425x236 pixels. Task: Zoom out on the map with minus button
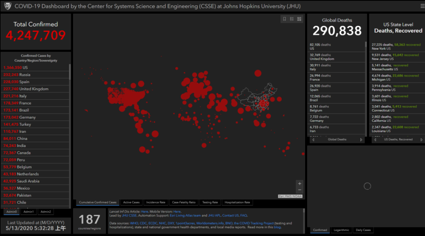coord(300,190)
